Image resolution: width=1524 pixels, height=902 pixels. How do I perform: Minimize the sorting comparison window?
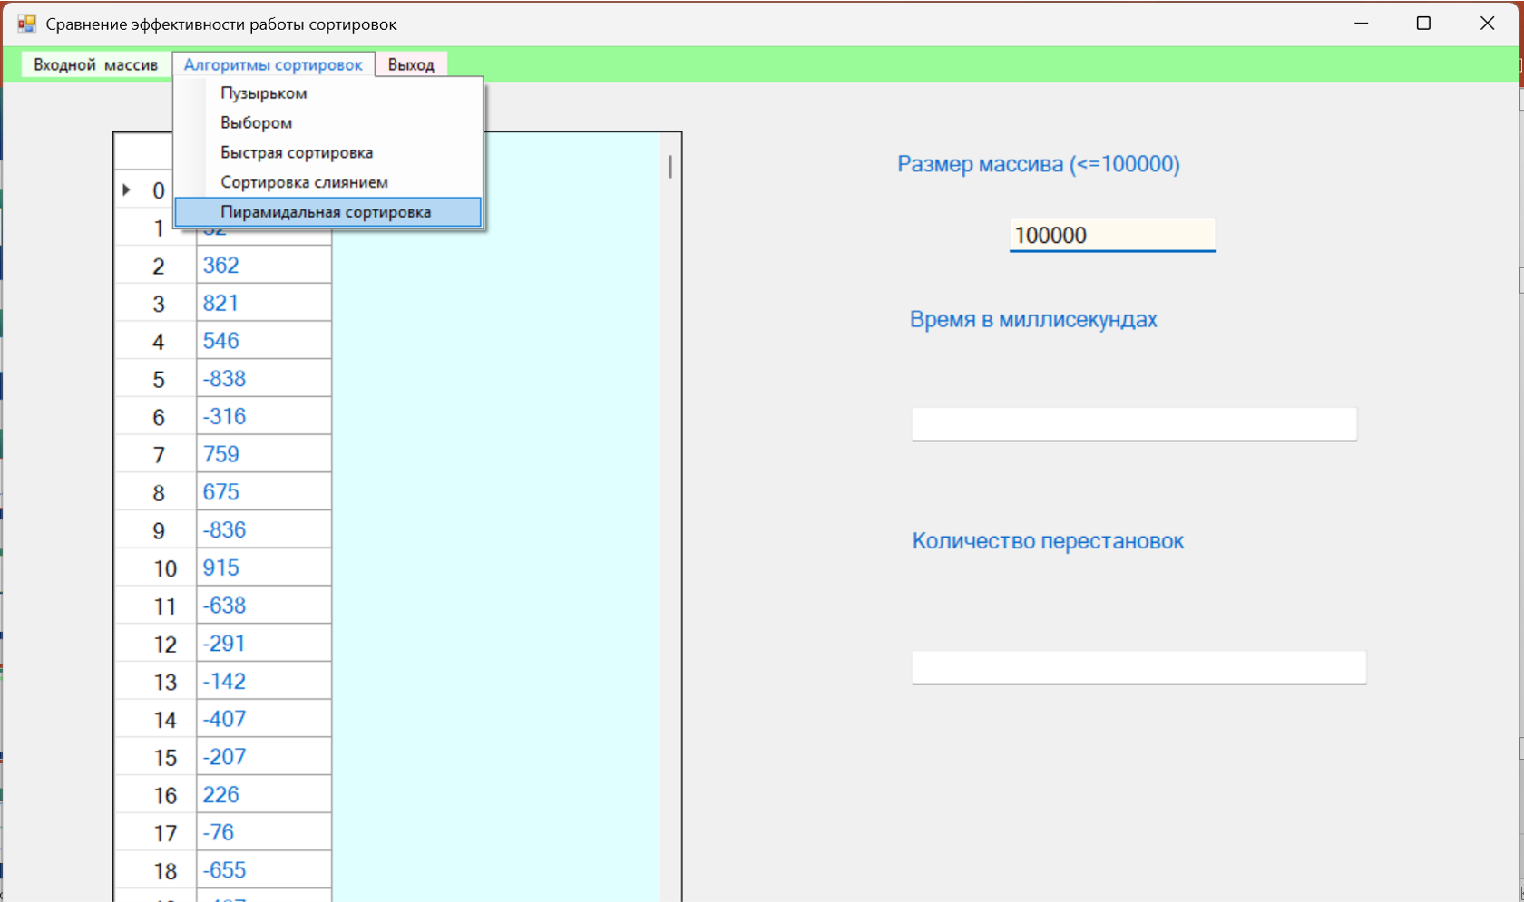(x=1361, y=24)
